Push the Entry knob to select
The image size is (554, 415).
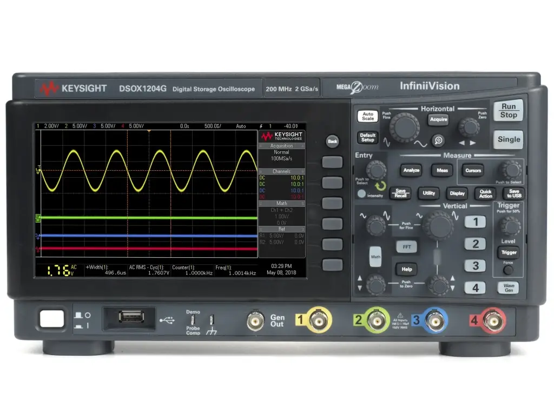click(377, 170)
